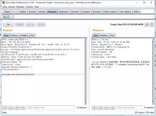Open response search help question mark button

click(94, 108)
